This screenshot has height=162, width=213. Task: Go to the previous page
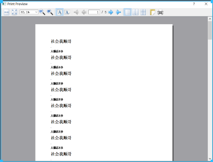click(x=84, y=12)
